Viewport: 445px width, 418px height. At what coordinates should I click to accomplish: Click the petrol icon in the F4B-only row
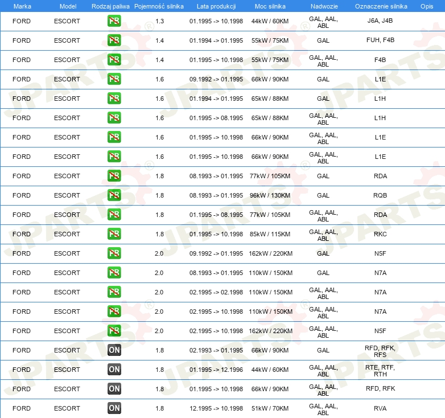[114, 60]
